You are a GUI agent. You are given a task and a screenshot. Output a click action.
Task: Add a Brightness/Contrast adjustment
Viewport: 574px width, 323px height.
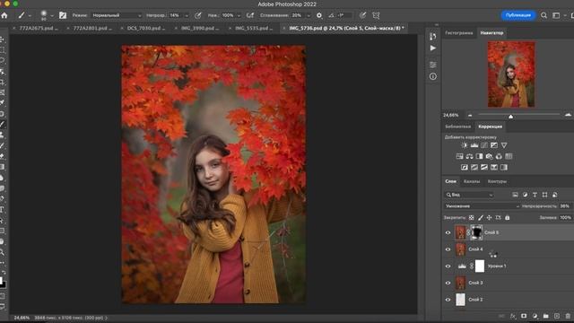[465, 145]
